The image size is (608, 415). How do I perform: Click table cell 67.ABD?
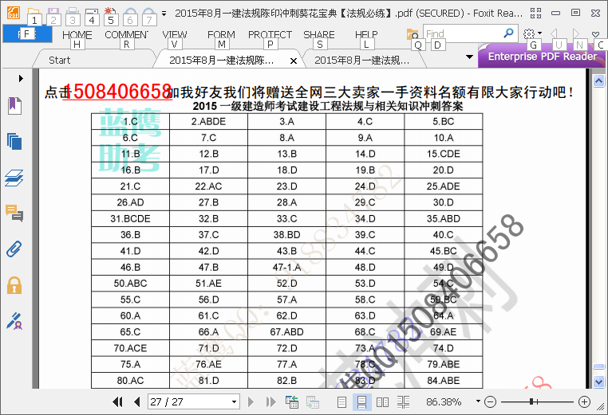286,332
